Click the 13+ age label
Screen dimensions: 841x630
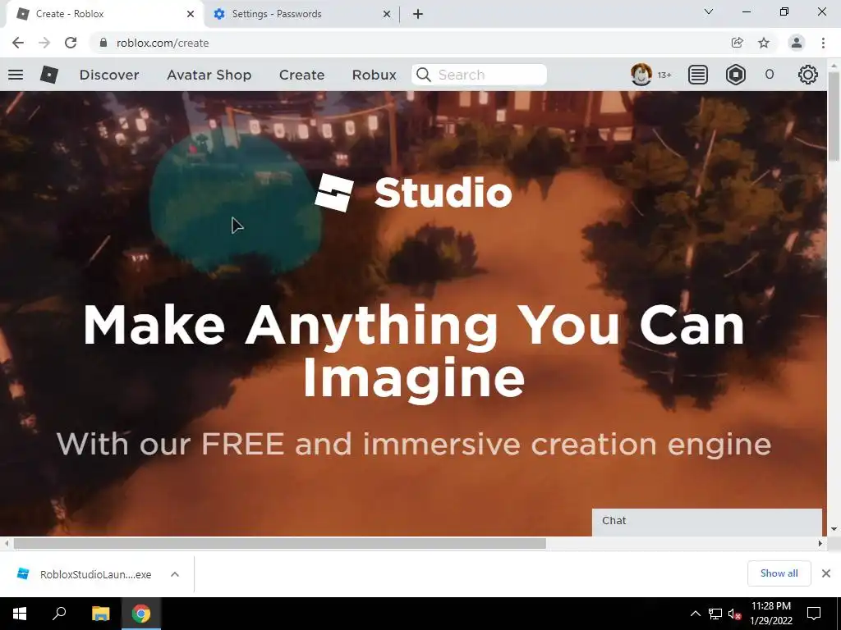(x=664, y=75)
